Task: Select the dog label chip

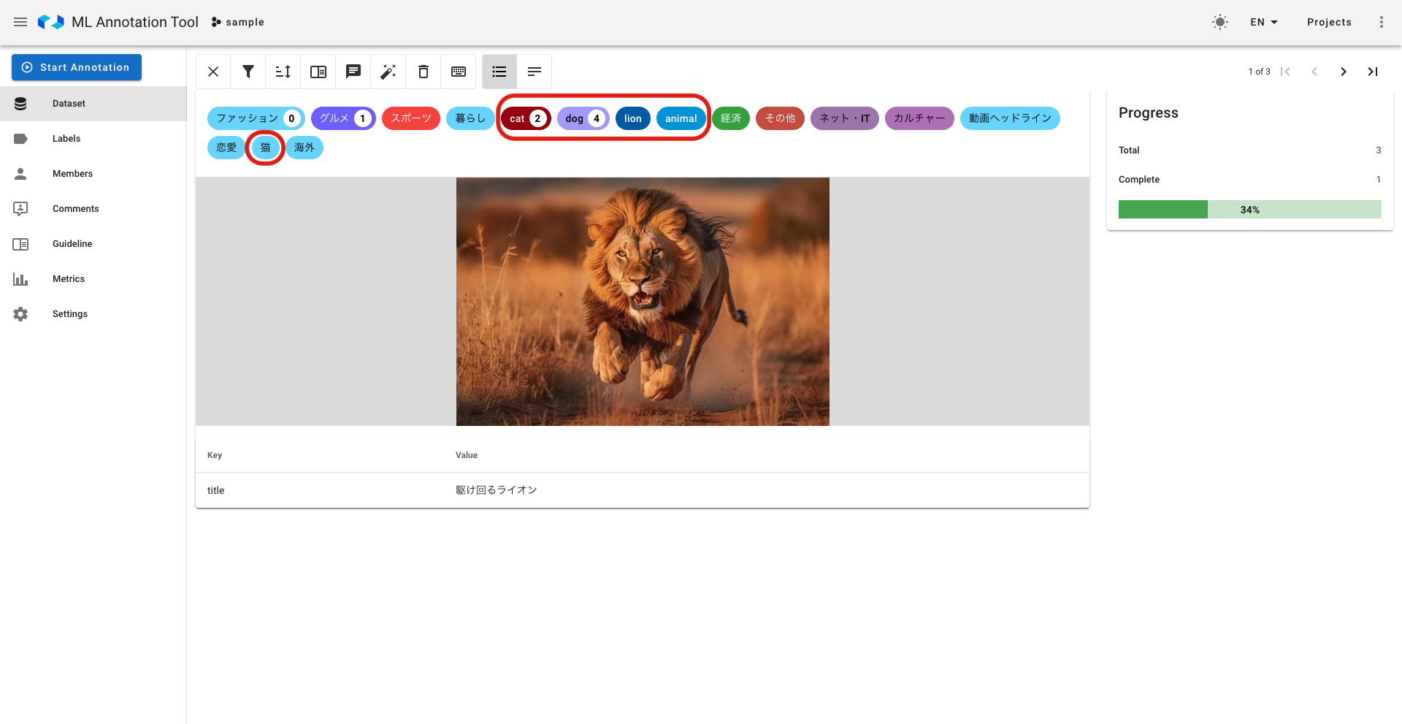Action: tap(583, 118)
